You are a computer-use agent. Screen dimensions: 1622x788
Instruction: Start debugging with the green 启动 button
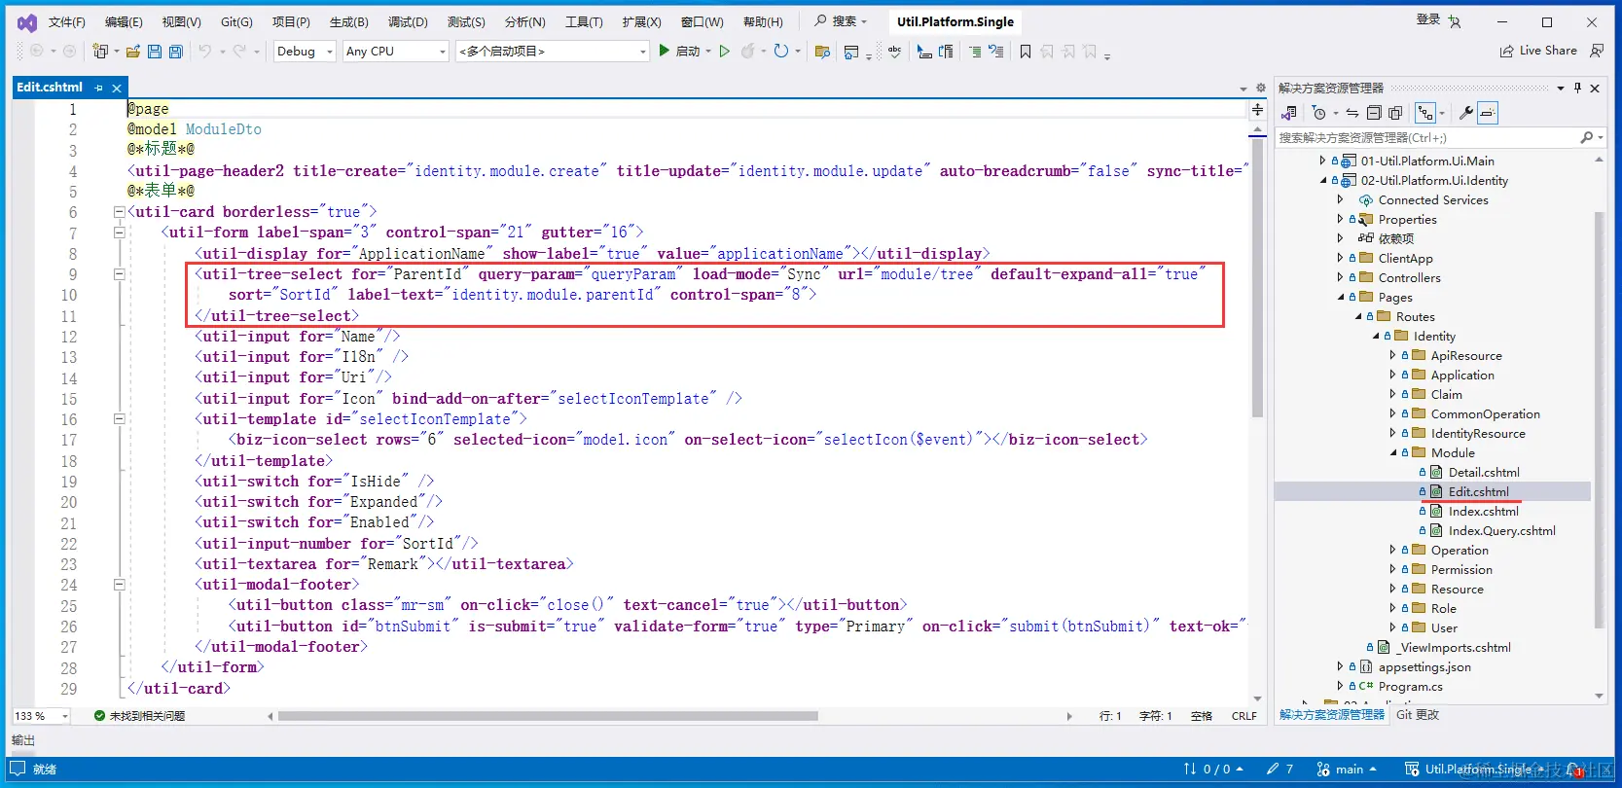(679, 51)
